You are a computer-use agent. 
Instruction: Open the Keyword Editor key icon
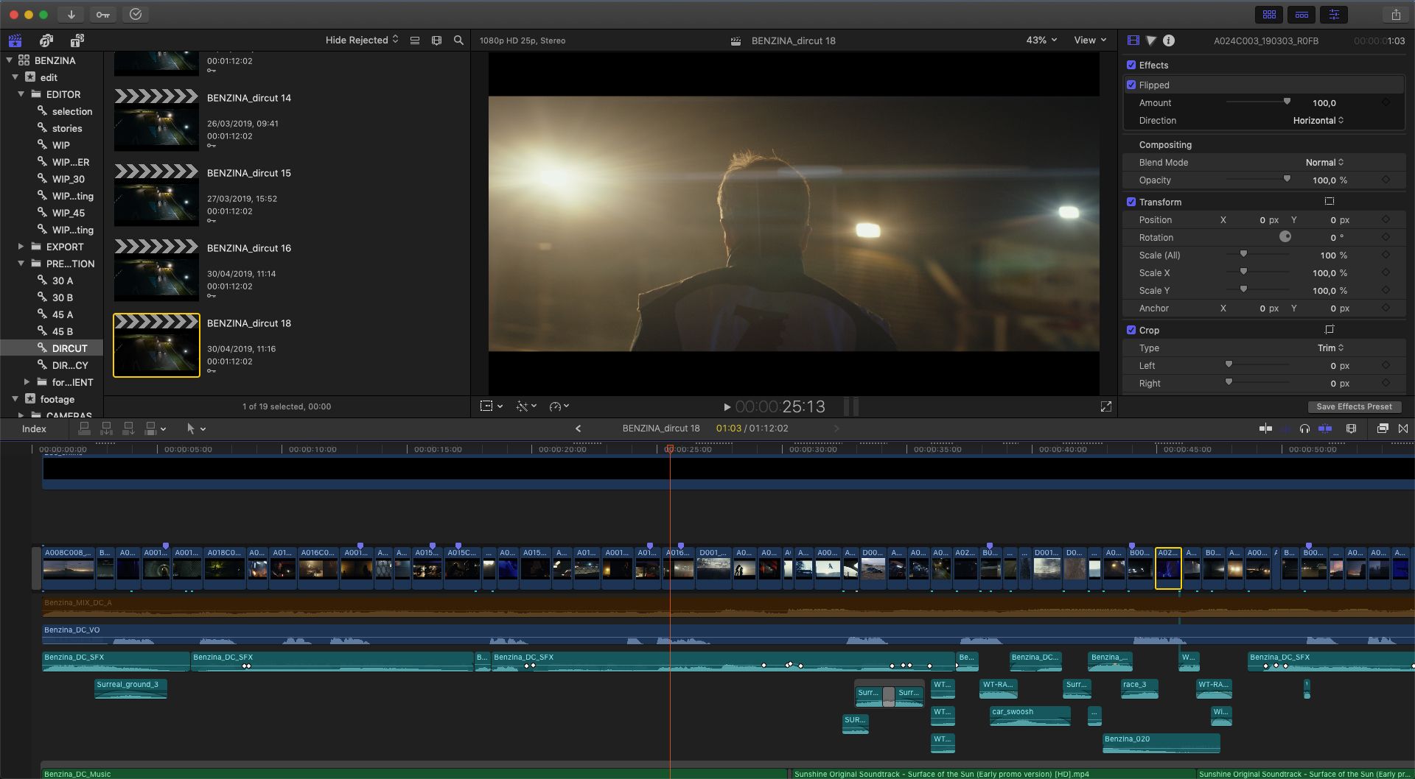[x=103, y=14]
